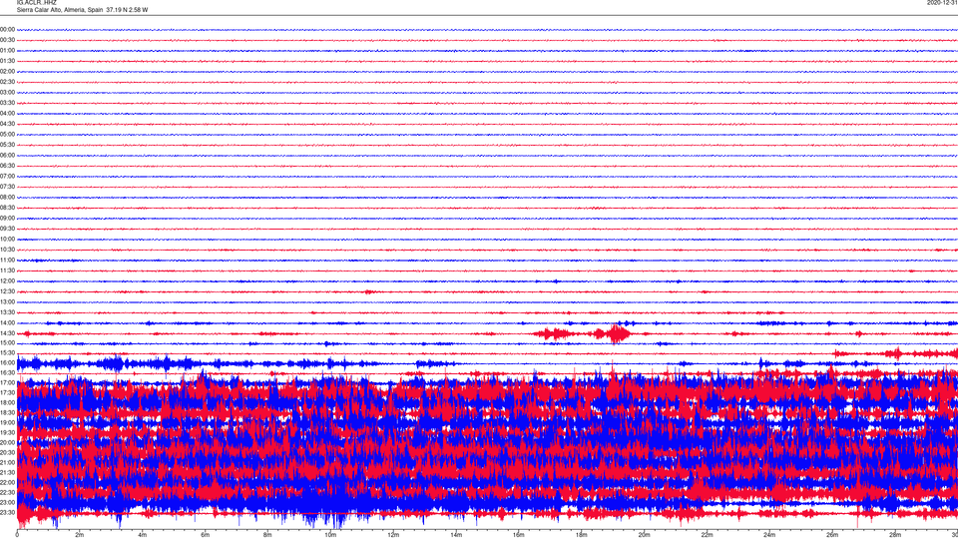The image size is (958, 539).
Task: Click the 10:00 trace label
Action: click(7, 239)
